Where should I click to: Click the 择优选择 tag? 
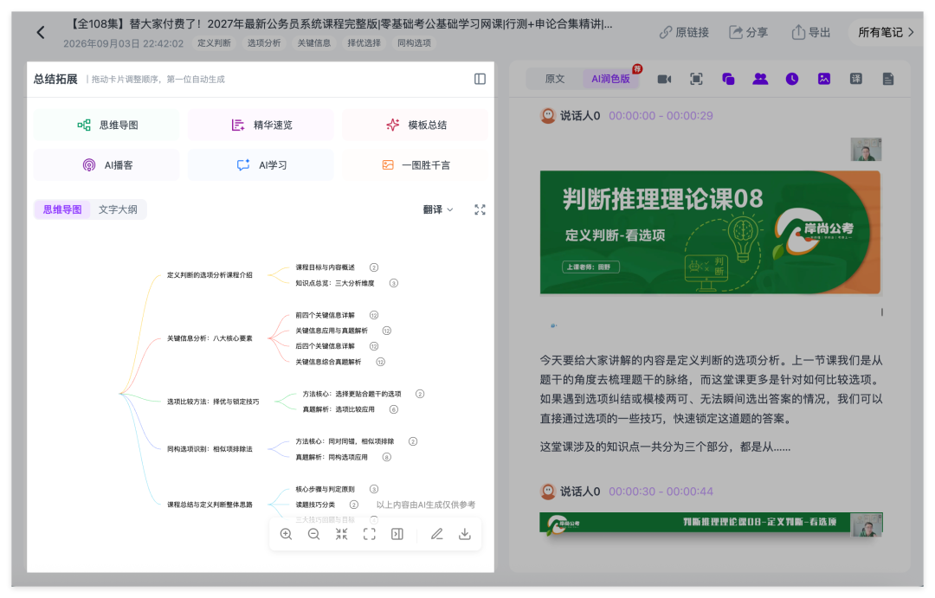364,43
